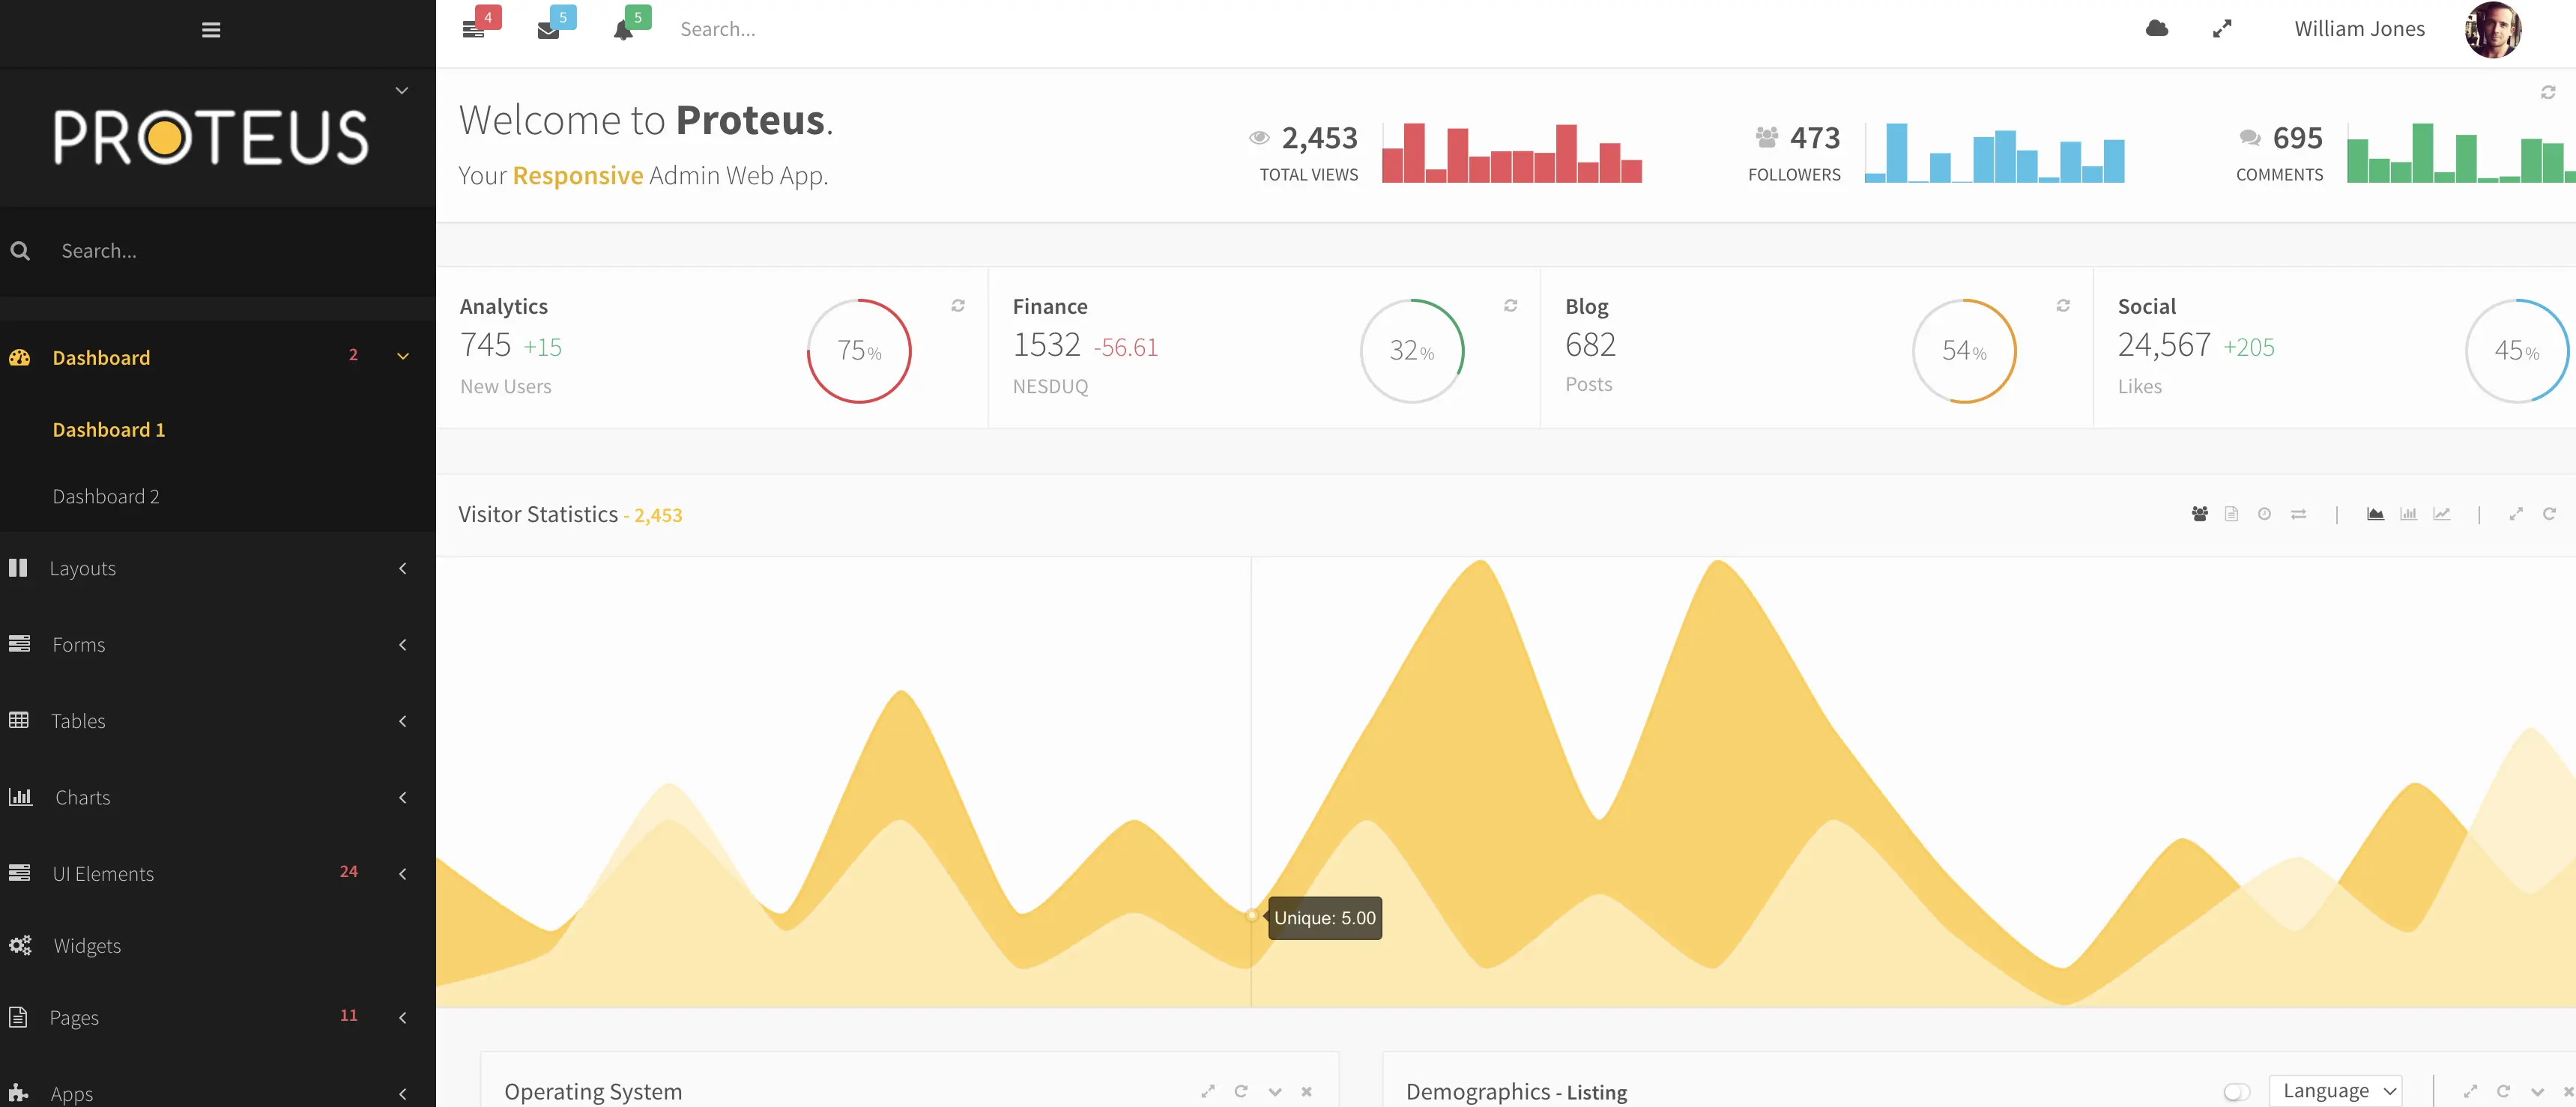Screen dimensions: 2576x1107
Task: Click the William Jones user name
Action: 2359,29
